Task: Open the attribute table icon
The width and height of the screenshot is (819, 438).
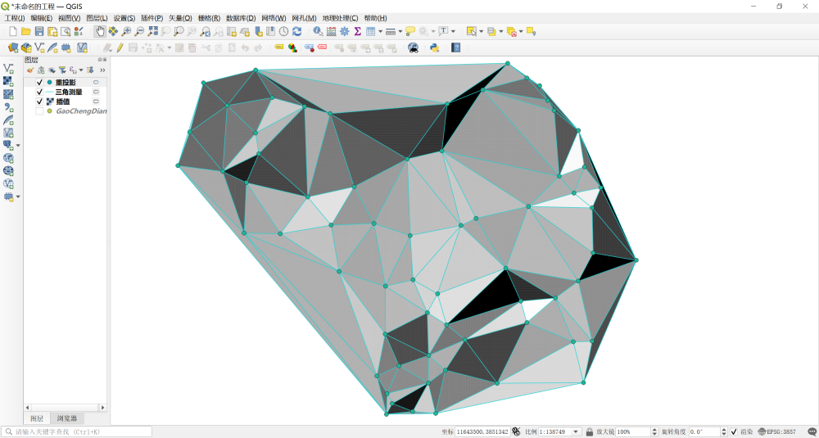Action: [x=370, y=31]
